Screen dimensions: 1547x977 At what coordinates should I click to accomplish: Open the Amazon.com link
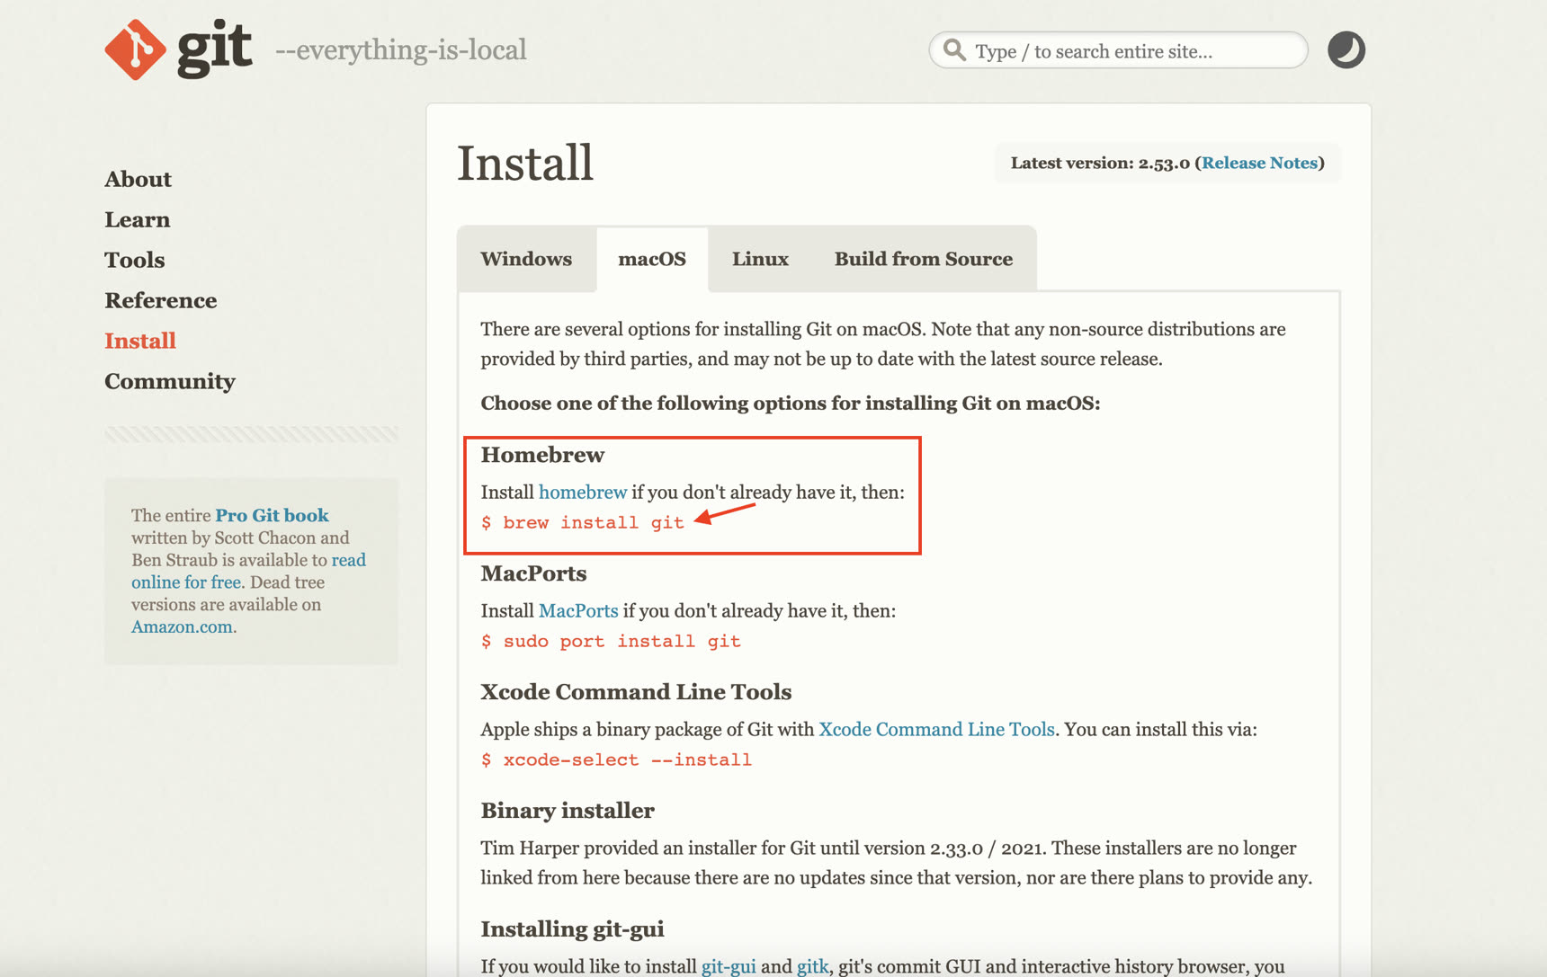[x=182, y=626]
